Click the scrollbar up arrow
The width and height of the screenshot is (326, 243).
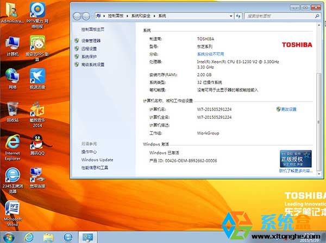pos(319,25)
